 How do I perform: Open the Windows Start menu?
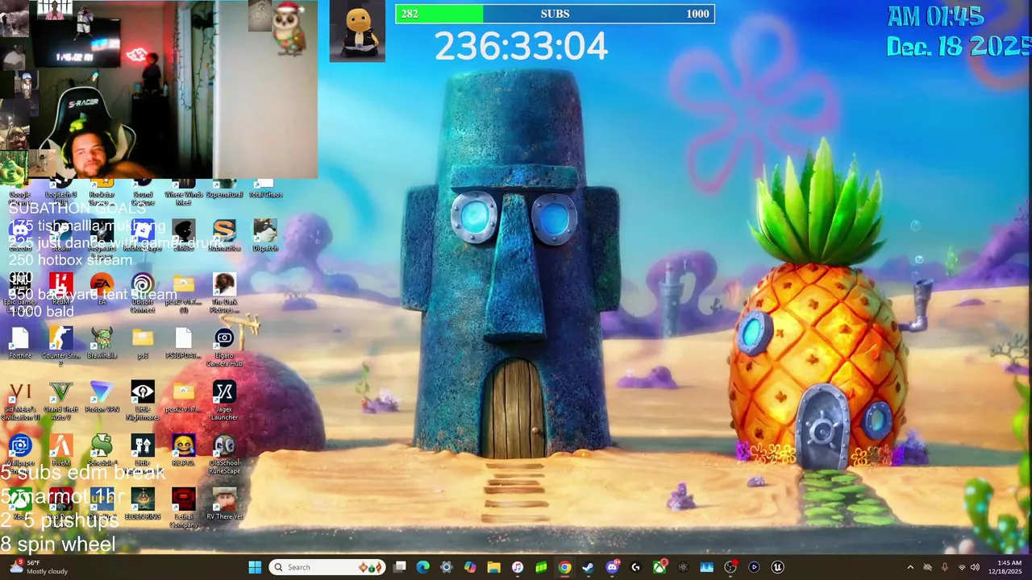(255, 567)
